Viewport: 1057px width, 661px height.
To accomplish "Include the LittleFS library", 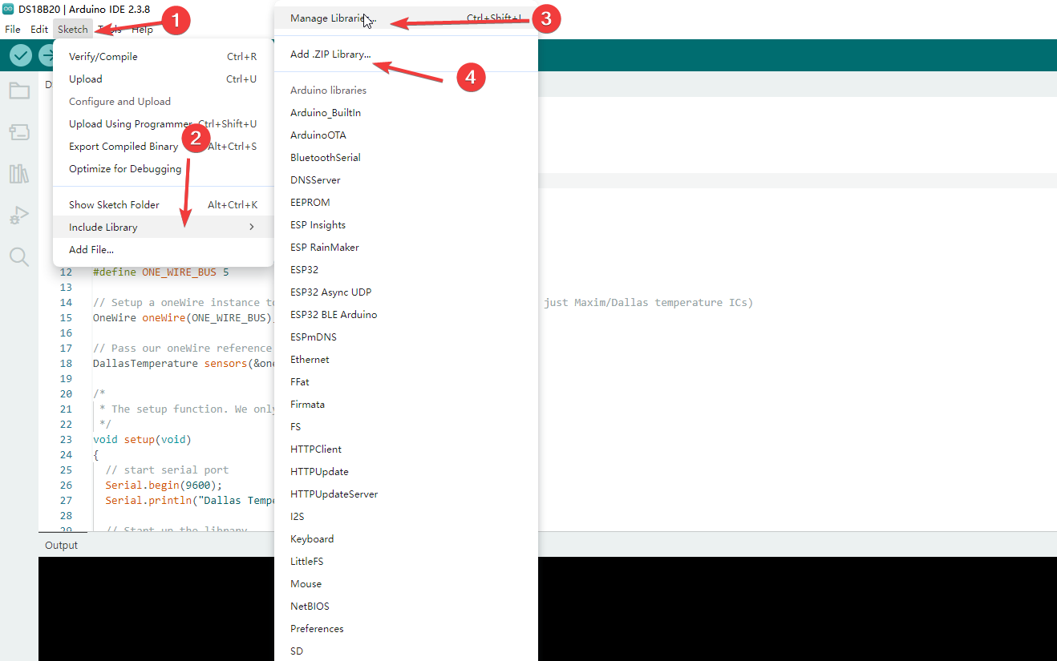I will coord(406,562).
